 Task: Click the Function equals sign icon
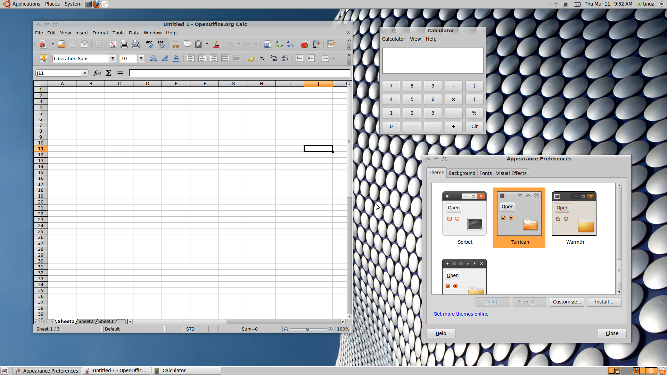(120, 73)
